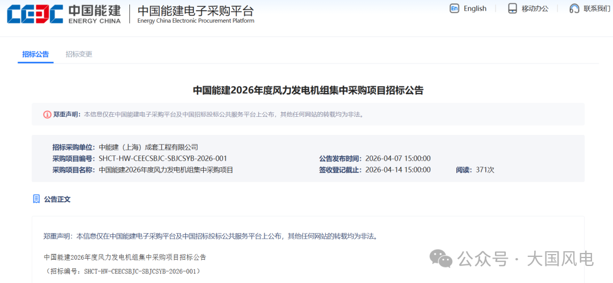
Task: Click the 招标采购单位 label
Action: 74,147
